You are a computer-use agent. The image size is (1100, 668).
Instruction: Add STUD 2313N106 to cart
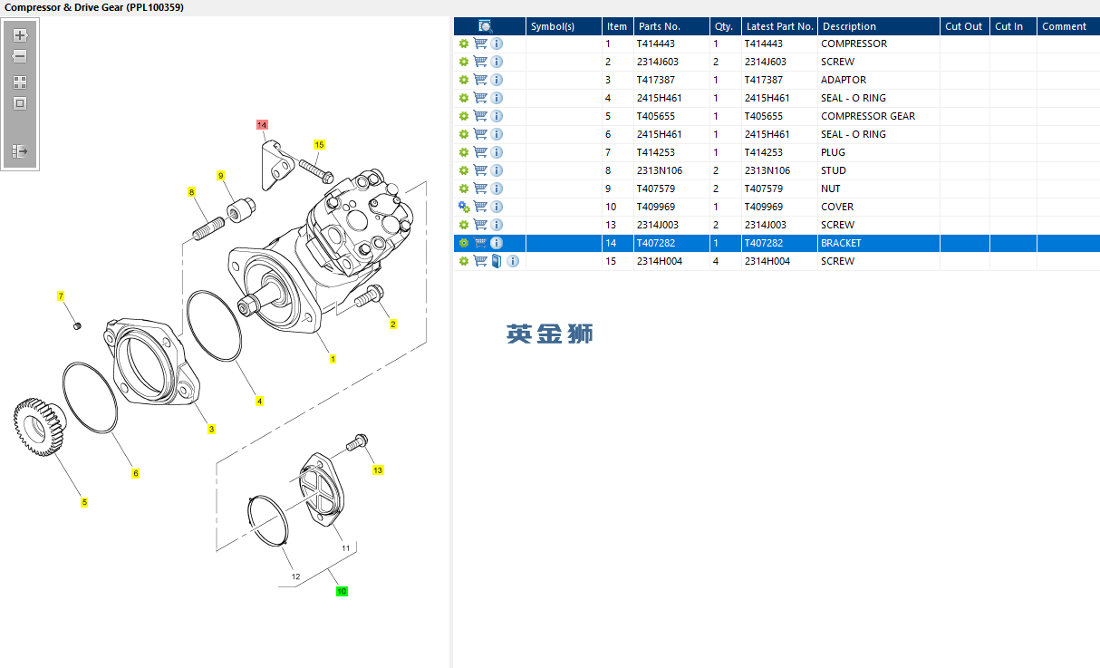coord(480,170)
